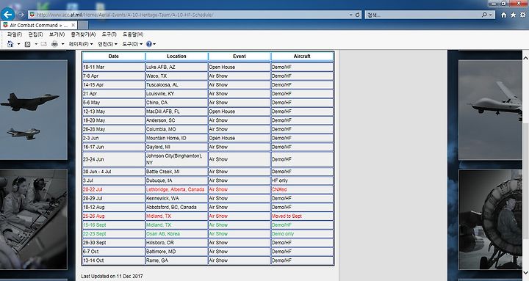
Task: Click the Event column header
Action: [x=240, y=56]
